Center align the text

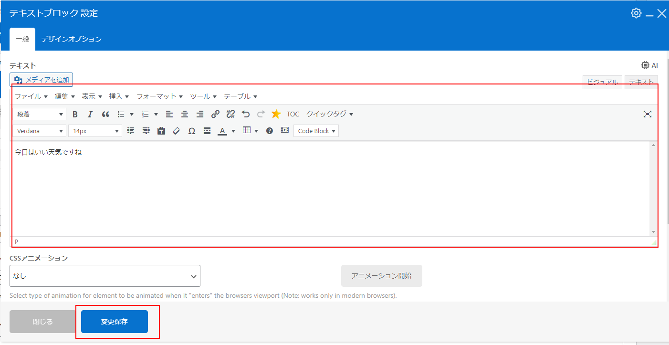[185, 114]
